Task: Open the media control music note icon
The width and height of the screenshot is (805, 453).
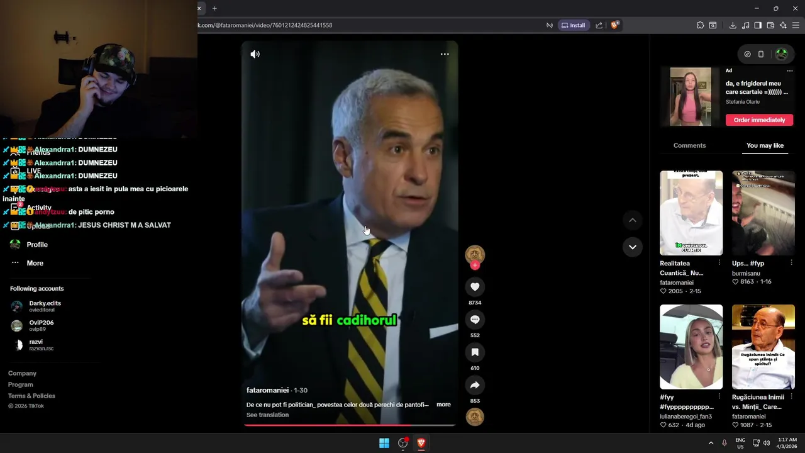Action: pyautogui.click(x=745, y=25)
